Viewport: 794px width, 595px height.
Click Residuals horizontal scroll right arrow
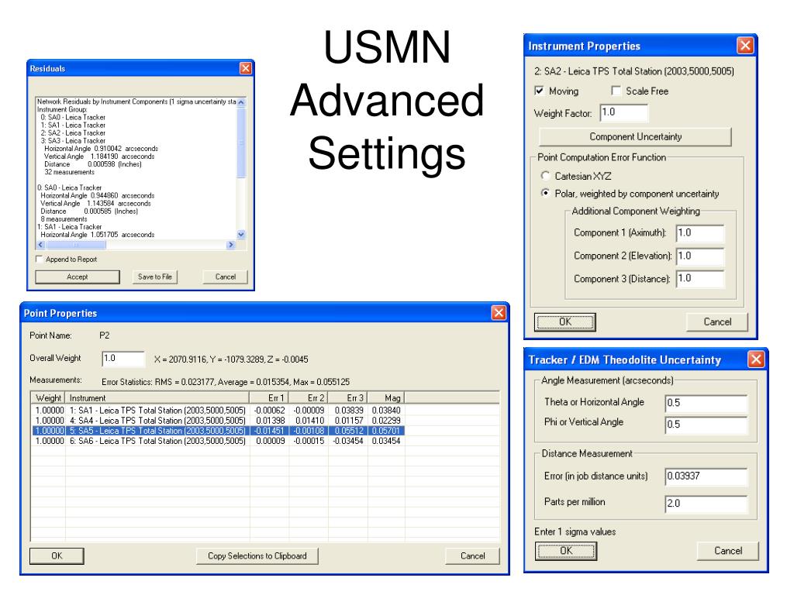point(231,245)
